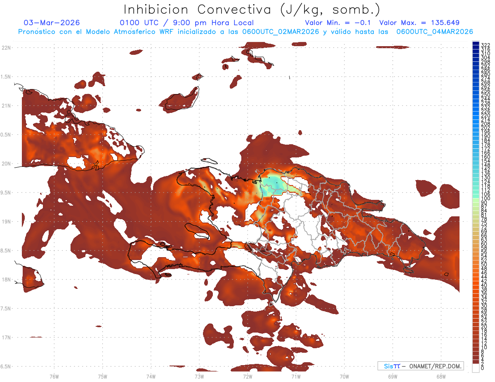Click the '20N' latitude label
Screen dimensions: 495x382
pyautogui.click(x=6, y=164)
